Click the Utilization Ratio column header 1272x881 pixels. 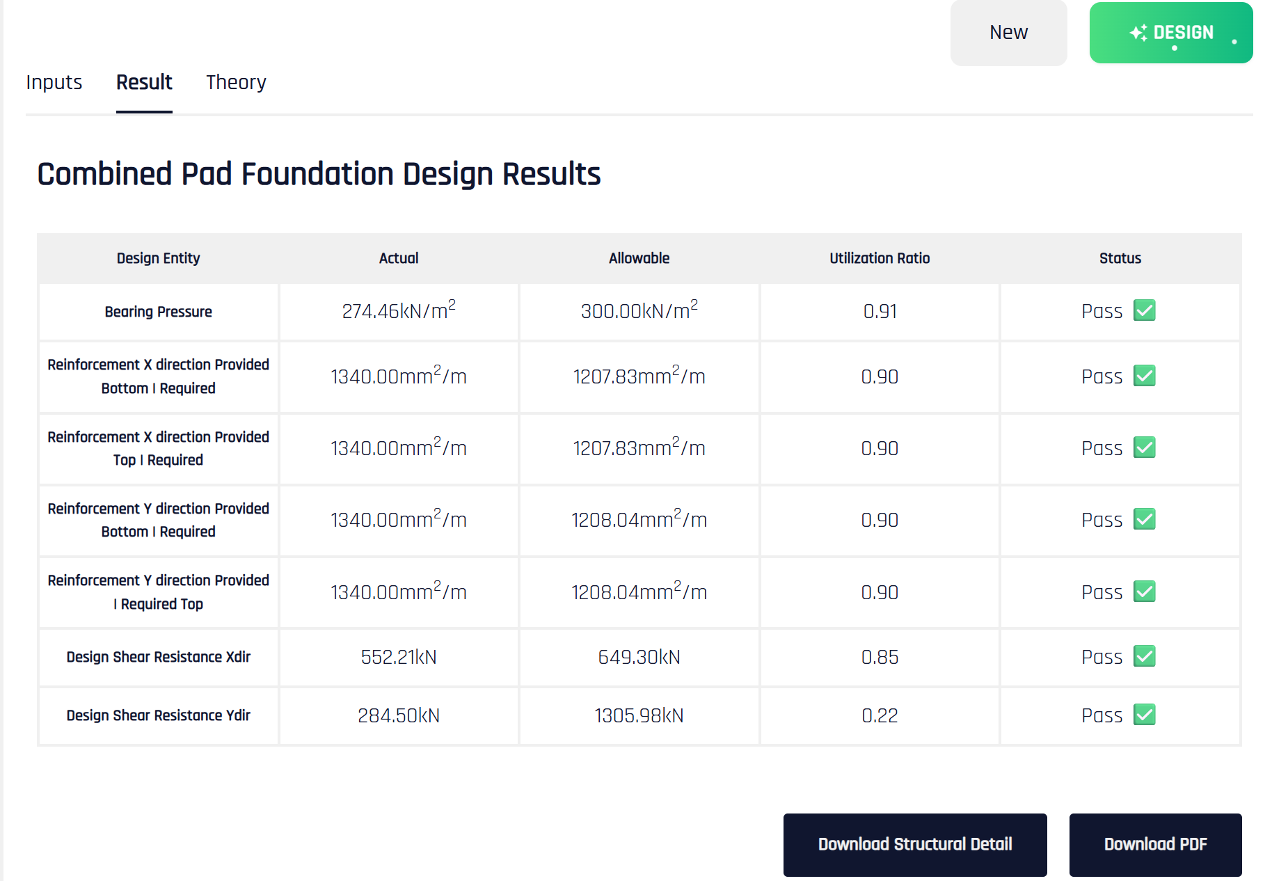click(x=879, y=258)
